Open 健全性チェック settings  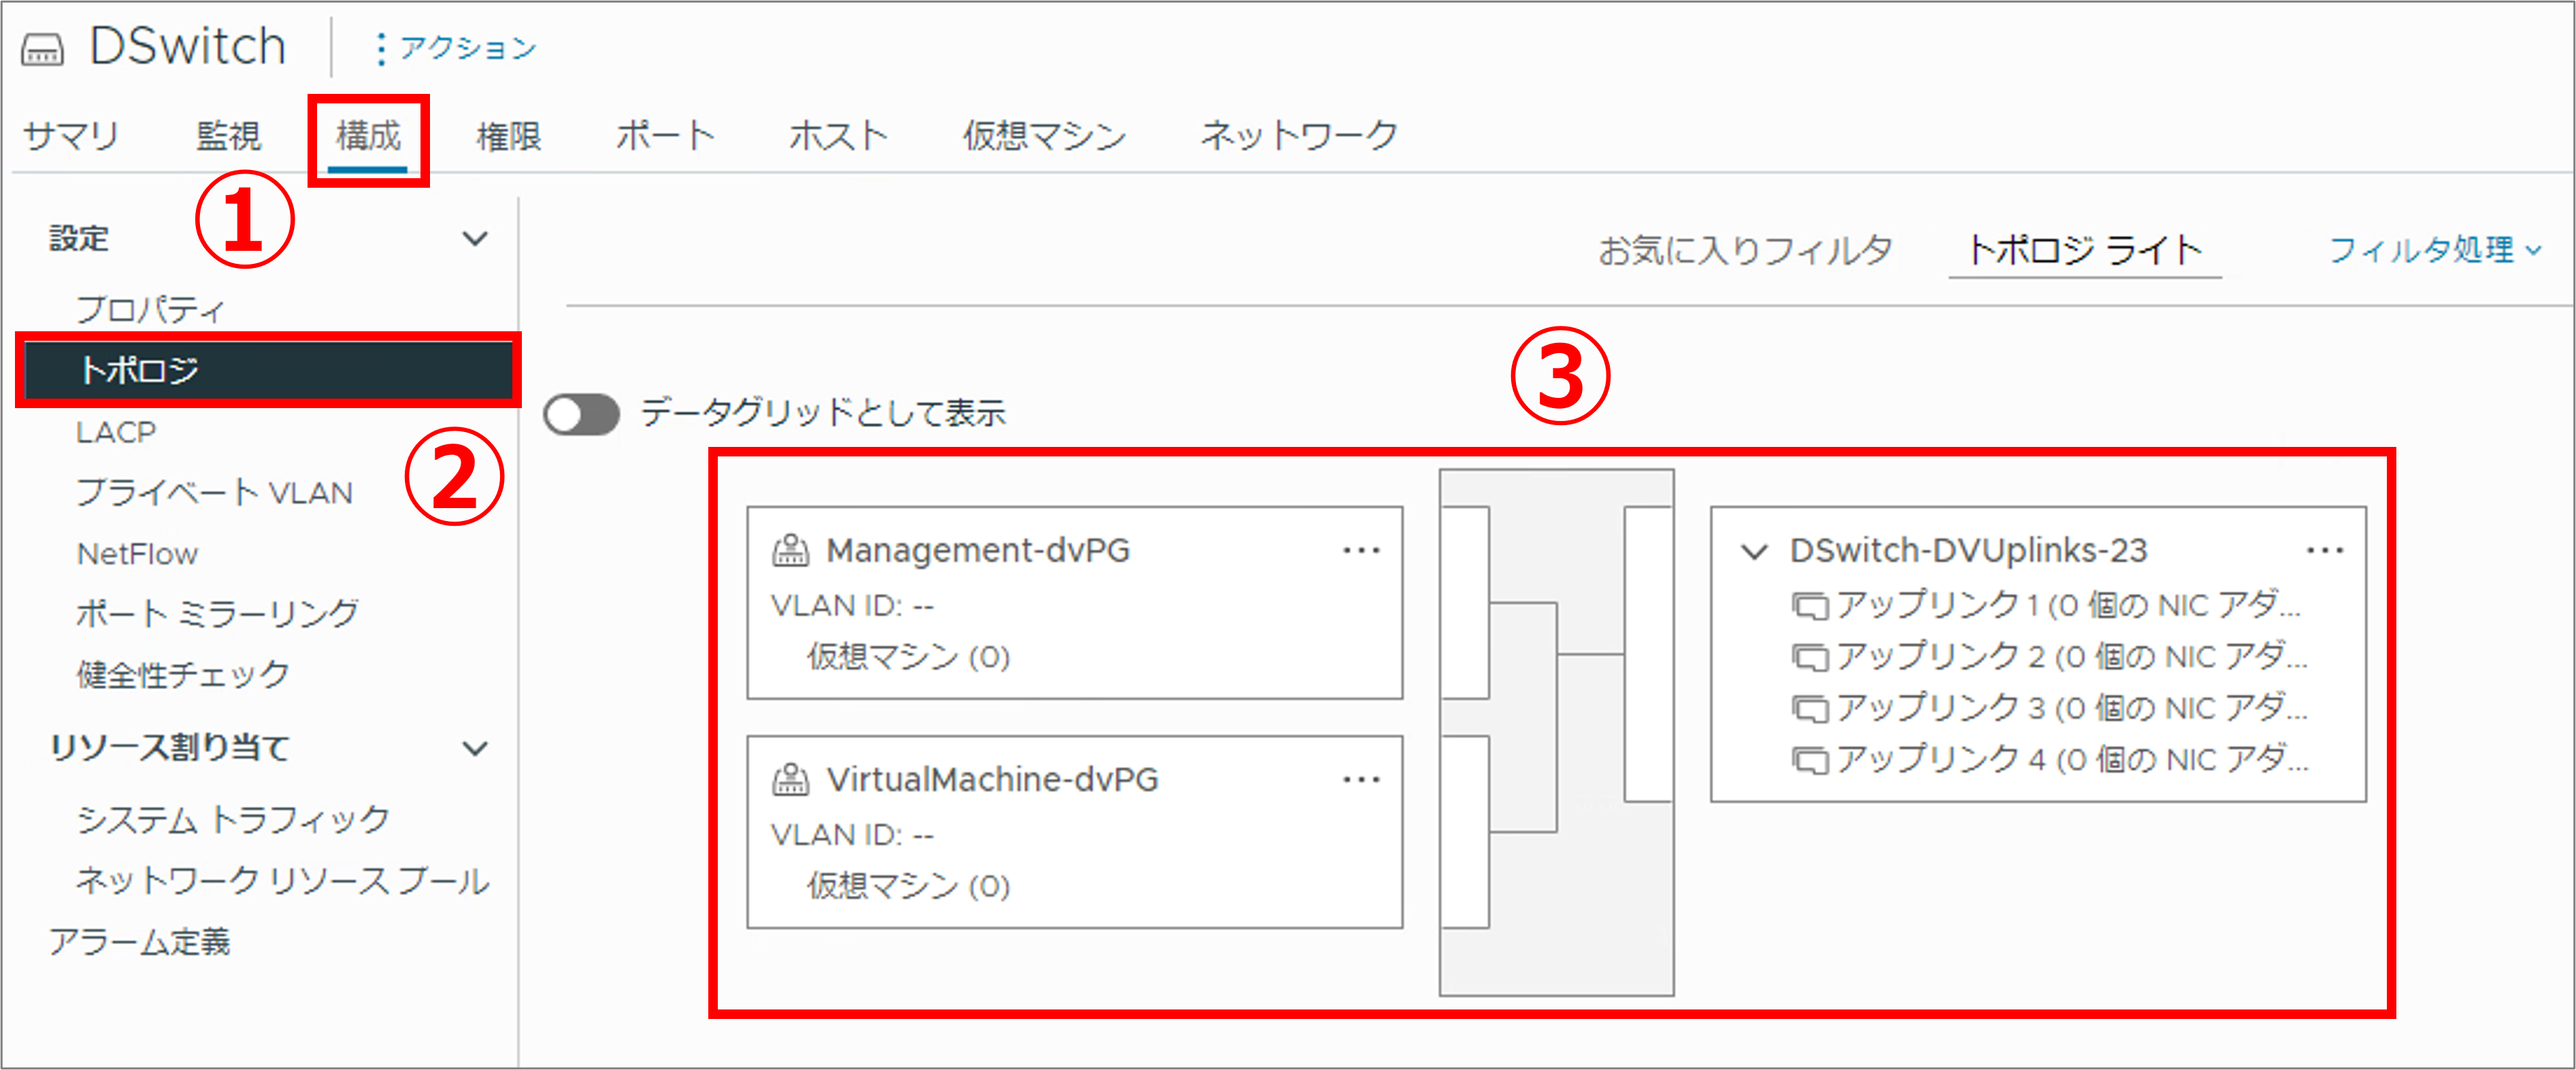183,674
